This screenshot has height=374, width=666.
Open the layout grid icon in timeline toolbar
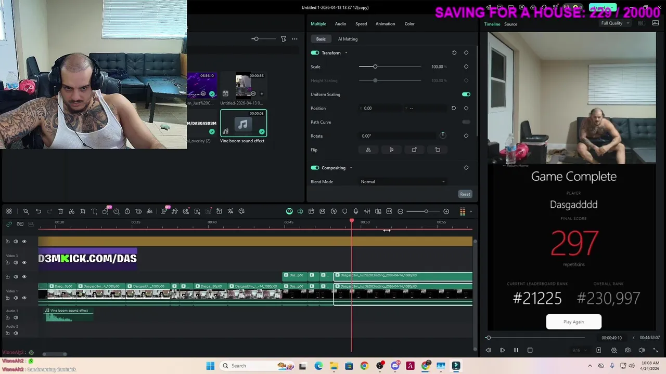point(9,211)
